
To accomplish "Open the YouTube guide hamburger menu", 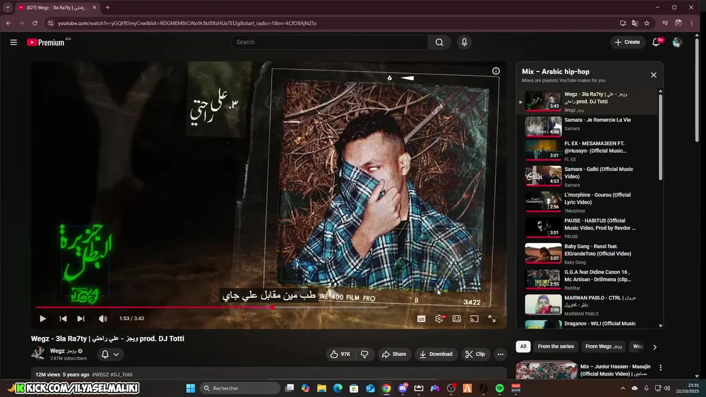I will pyautogui.click(x=13, y=42).
